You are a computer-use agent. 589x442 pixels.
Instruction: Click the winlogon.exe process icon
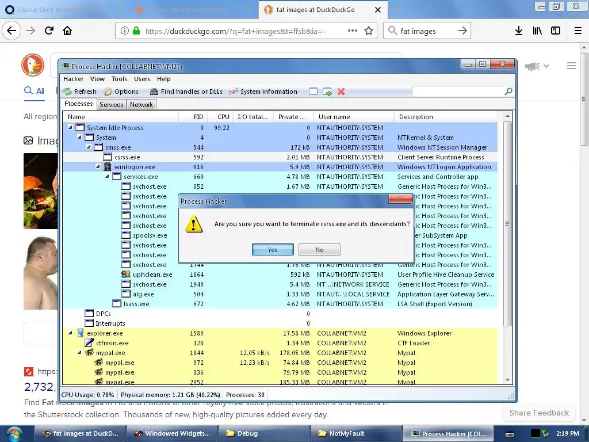tap(108, 166)
